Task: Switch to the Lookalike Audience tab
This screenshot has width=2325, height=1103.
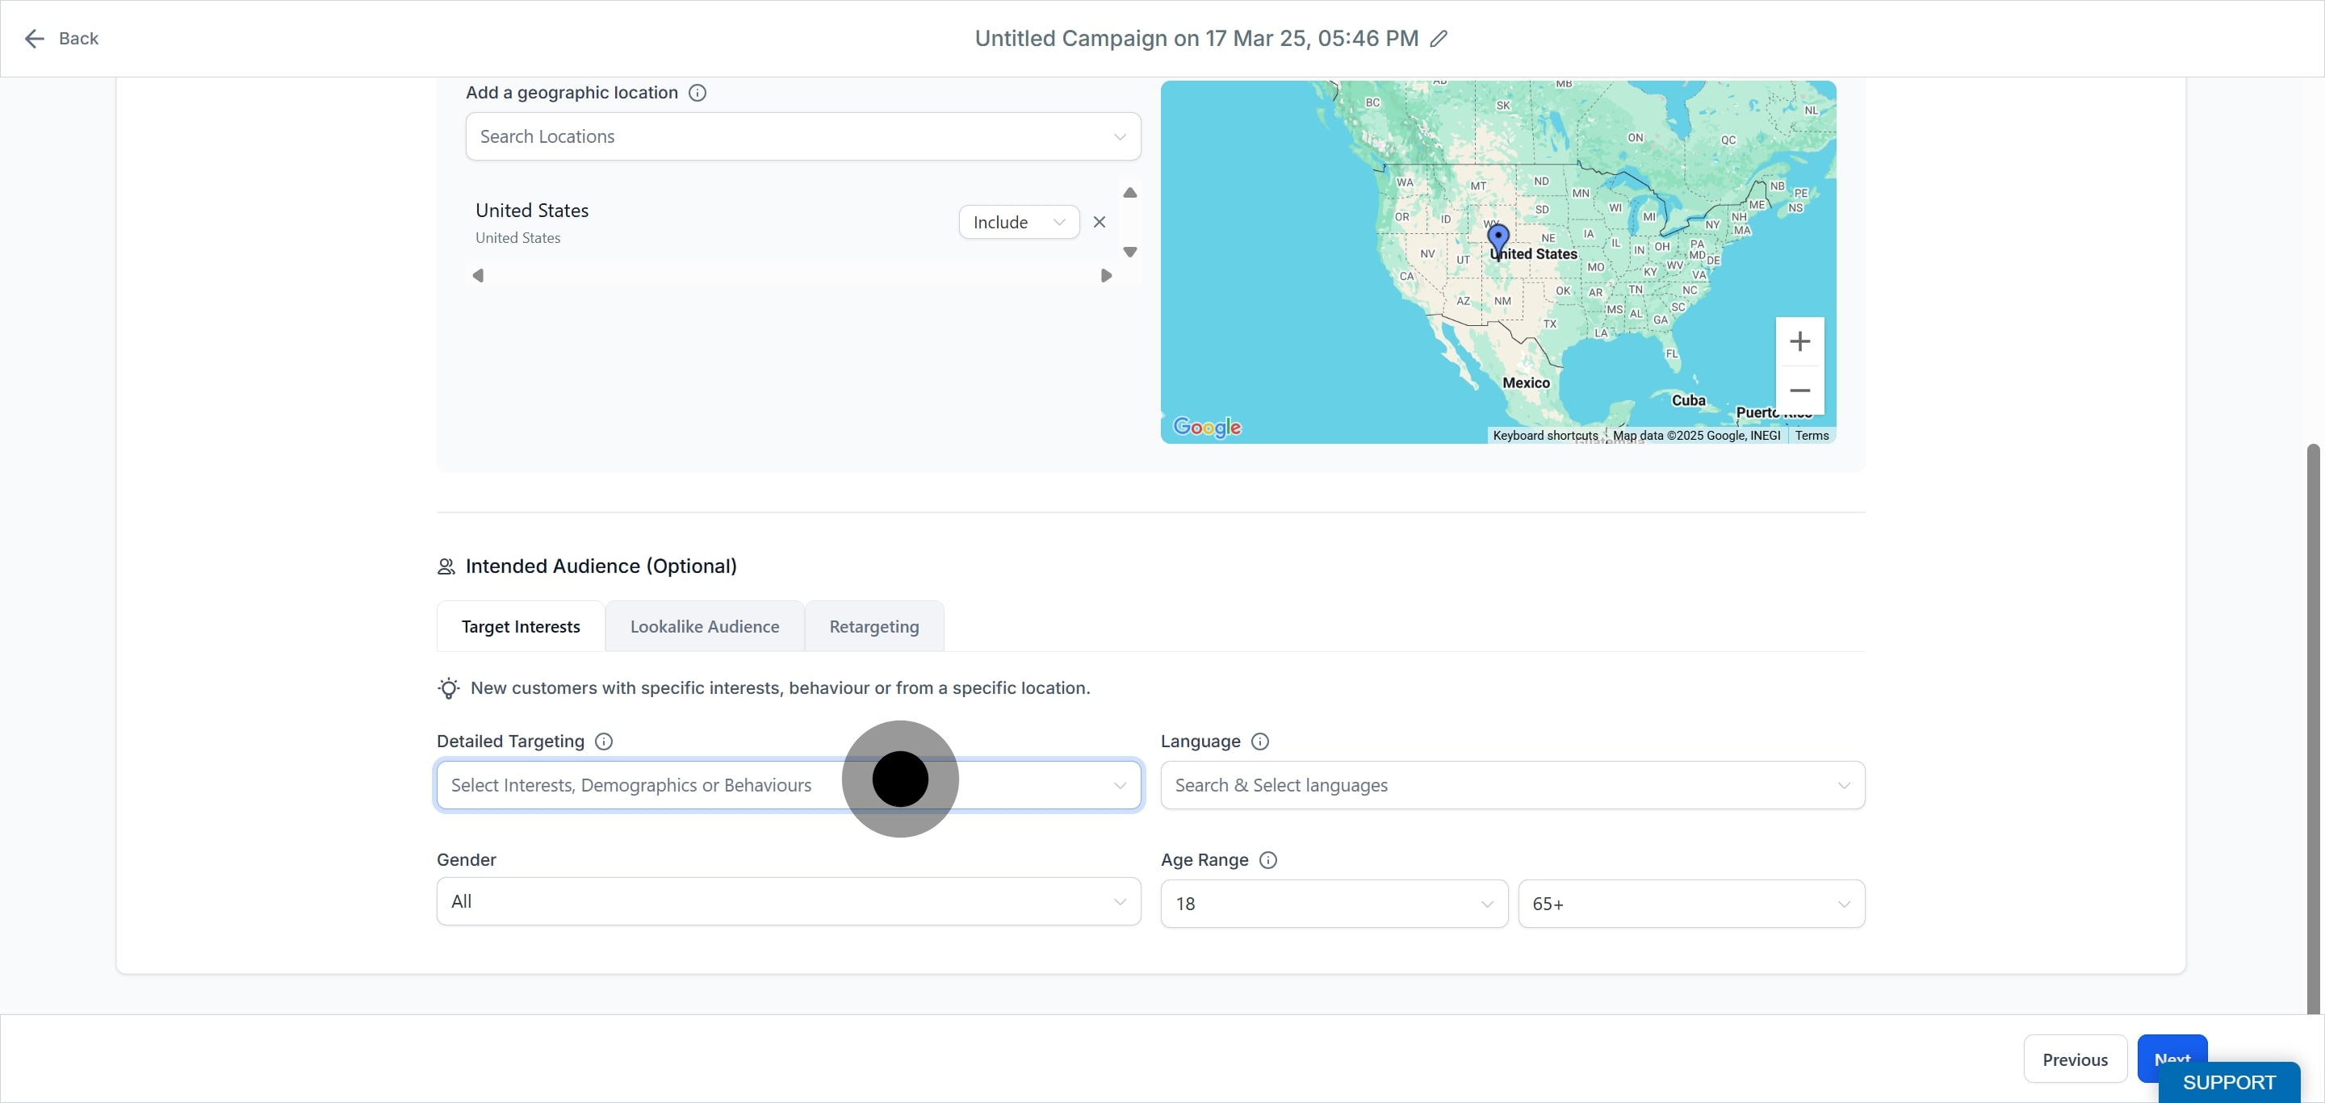Action: coord(704,627)
